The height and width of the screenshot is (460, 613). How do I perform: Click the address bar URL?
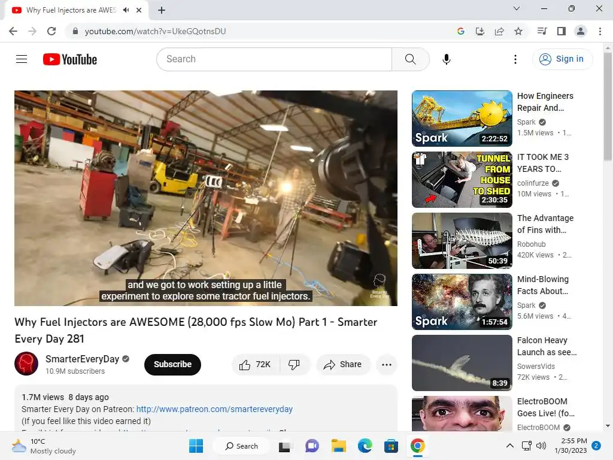[155, 31]
